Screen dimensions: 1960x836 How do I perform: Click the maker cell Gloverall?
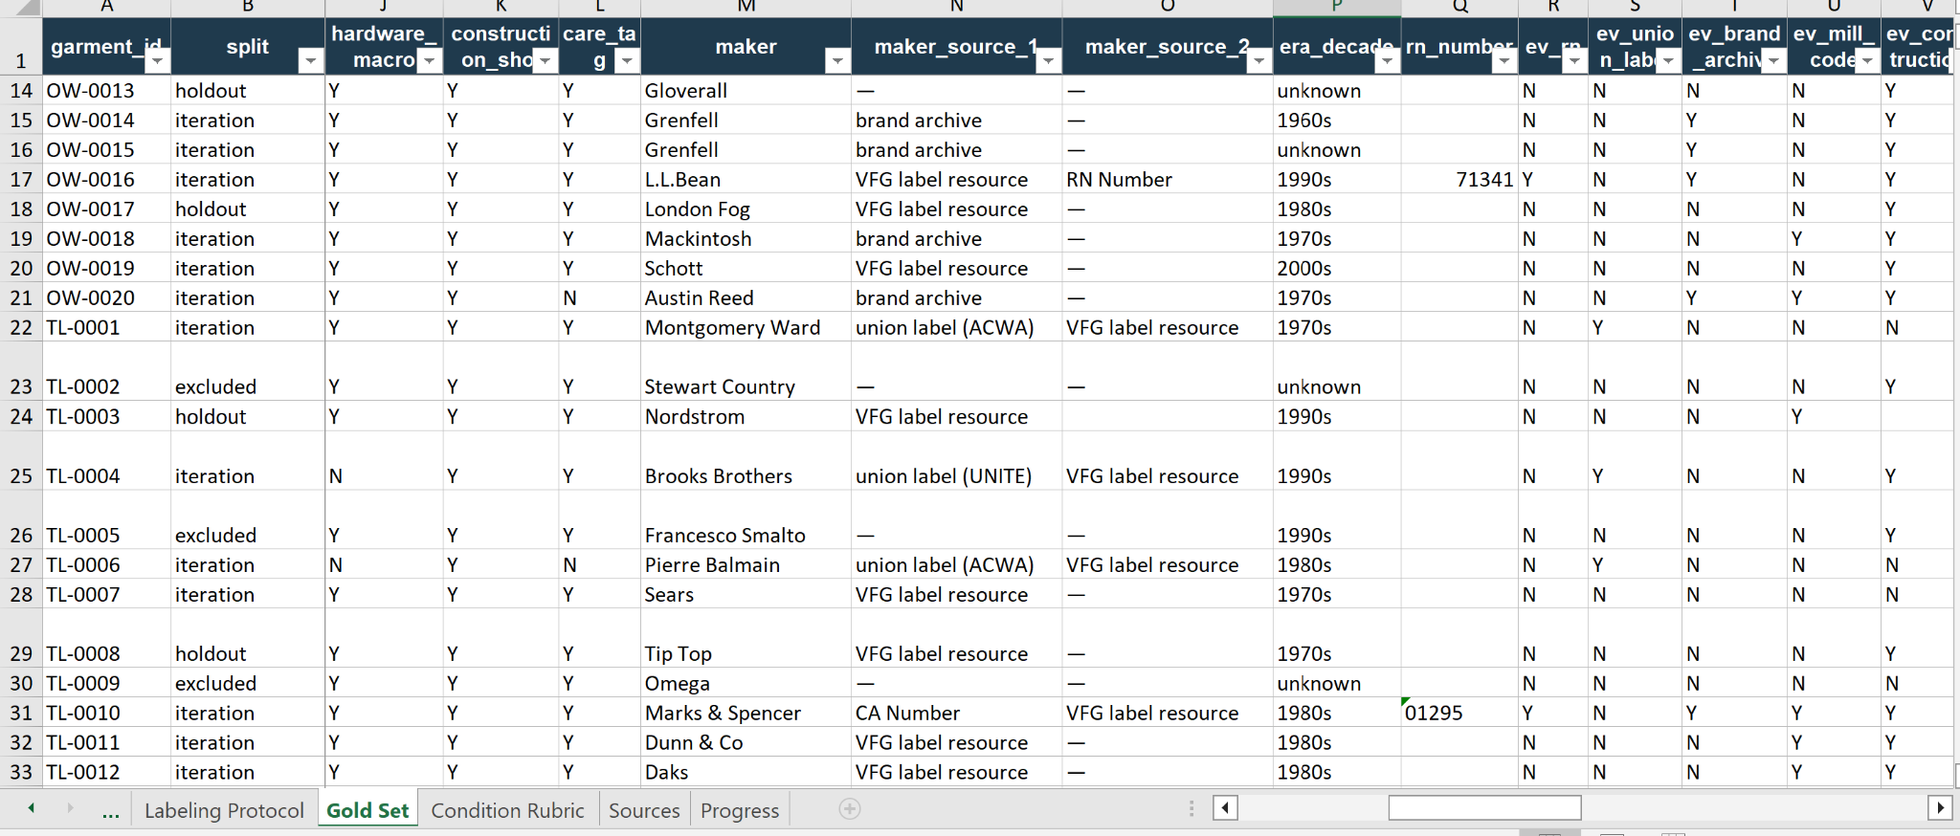click(x=746, y=90)
